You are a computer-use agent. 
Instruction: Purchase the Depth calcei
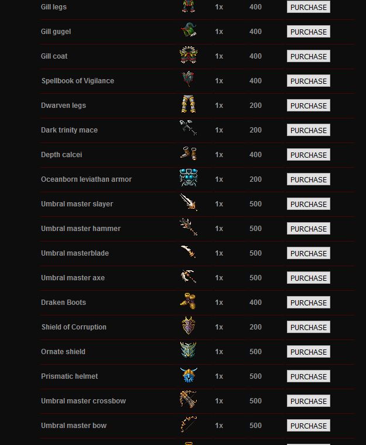tap(309, 155)
